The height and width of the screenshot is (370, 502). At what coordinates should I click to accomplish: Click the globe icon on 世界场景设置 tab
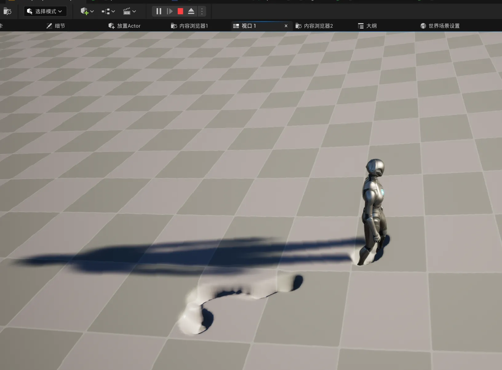pos(423,26)
